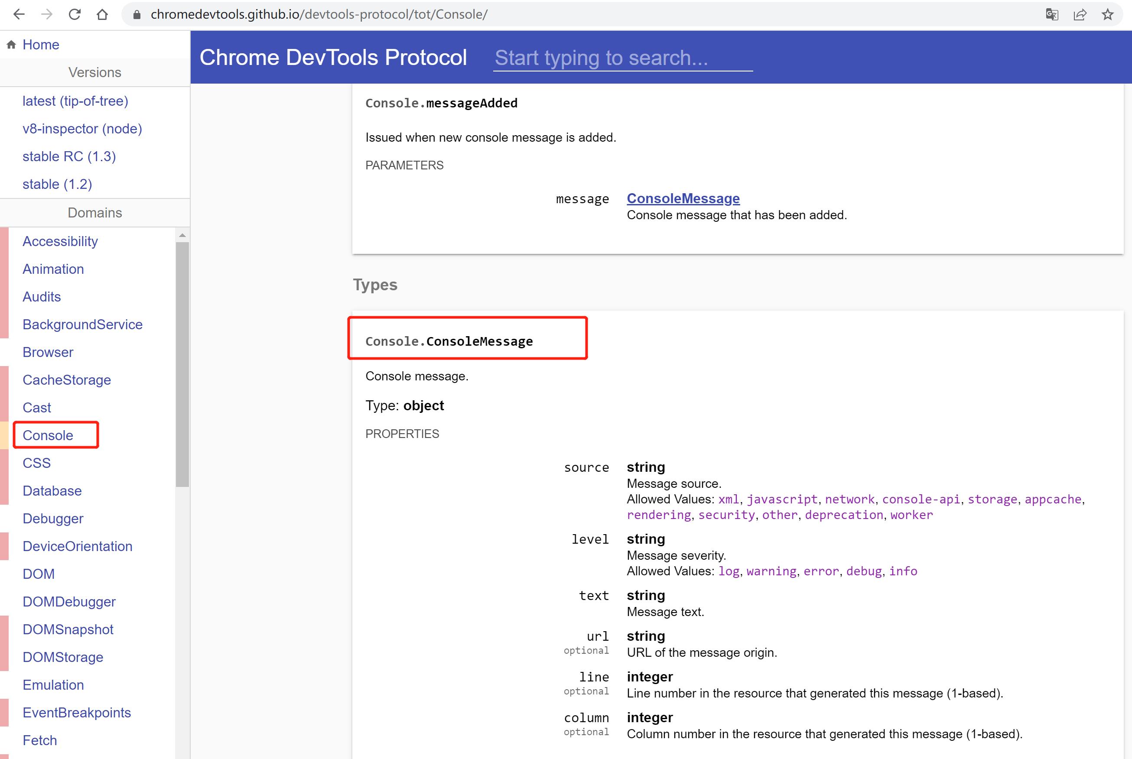Screen dimensions: 1132x759
Task: Click the home icon in the sidebar
Action: pos(11,44)
